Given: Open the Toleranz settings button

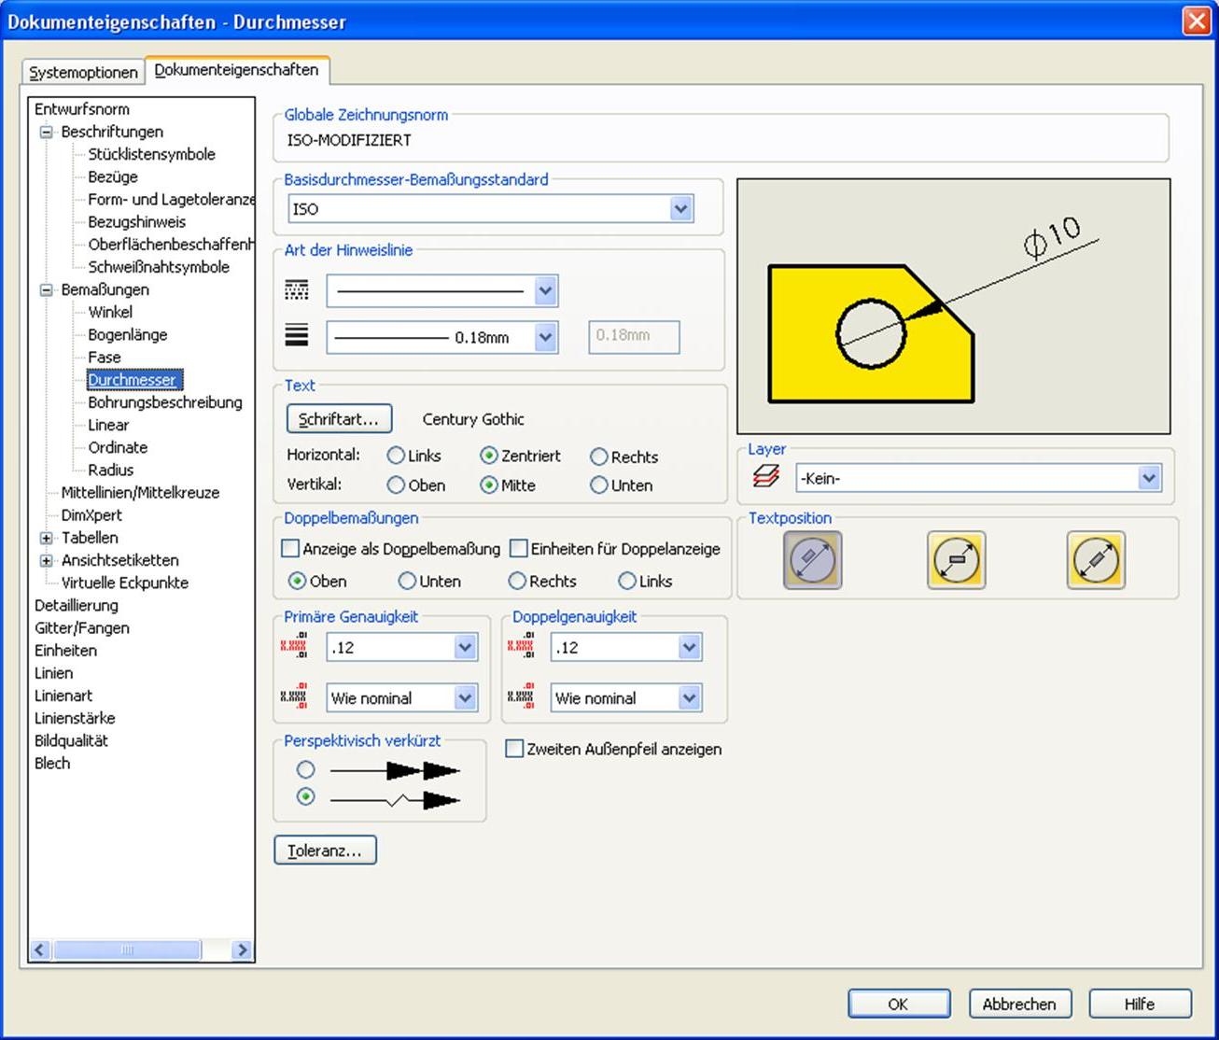Looking at the screenshot, I should pos(325,850).
